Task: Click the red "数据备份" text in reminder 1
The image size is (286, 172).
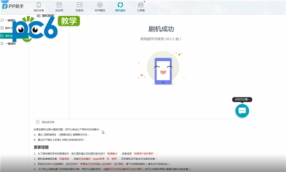Action: click(112, 153)
